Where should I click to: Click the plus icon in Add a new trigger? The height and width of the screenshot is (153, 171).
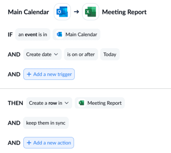point(29,74)
